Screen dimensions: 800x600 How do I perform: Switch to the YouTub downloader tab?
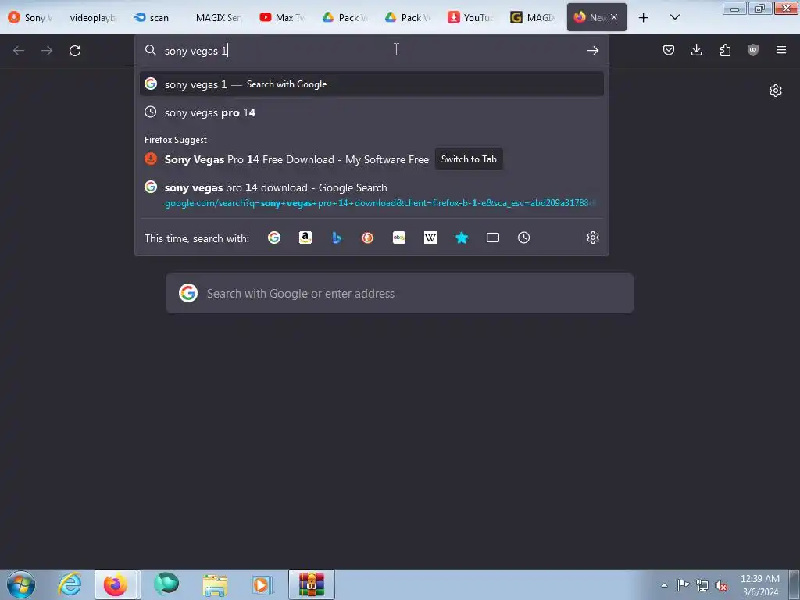[x=470, y=18]
